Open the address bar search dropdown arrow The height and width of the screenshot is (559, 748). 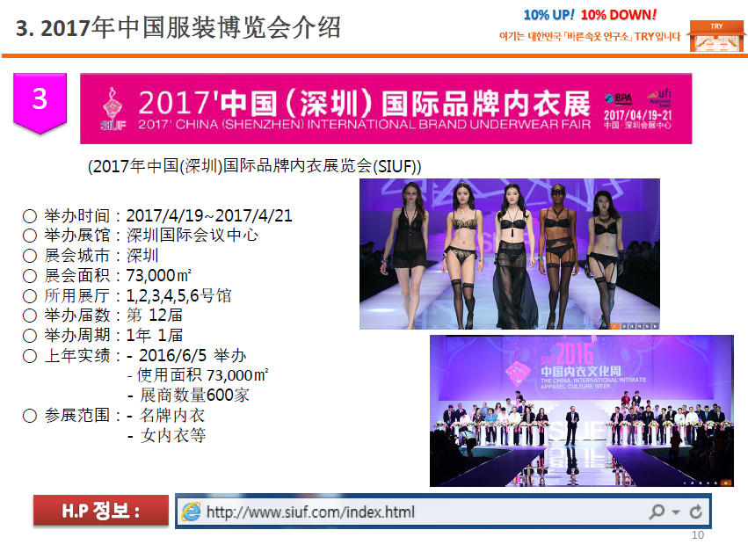point(676,512)
